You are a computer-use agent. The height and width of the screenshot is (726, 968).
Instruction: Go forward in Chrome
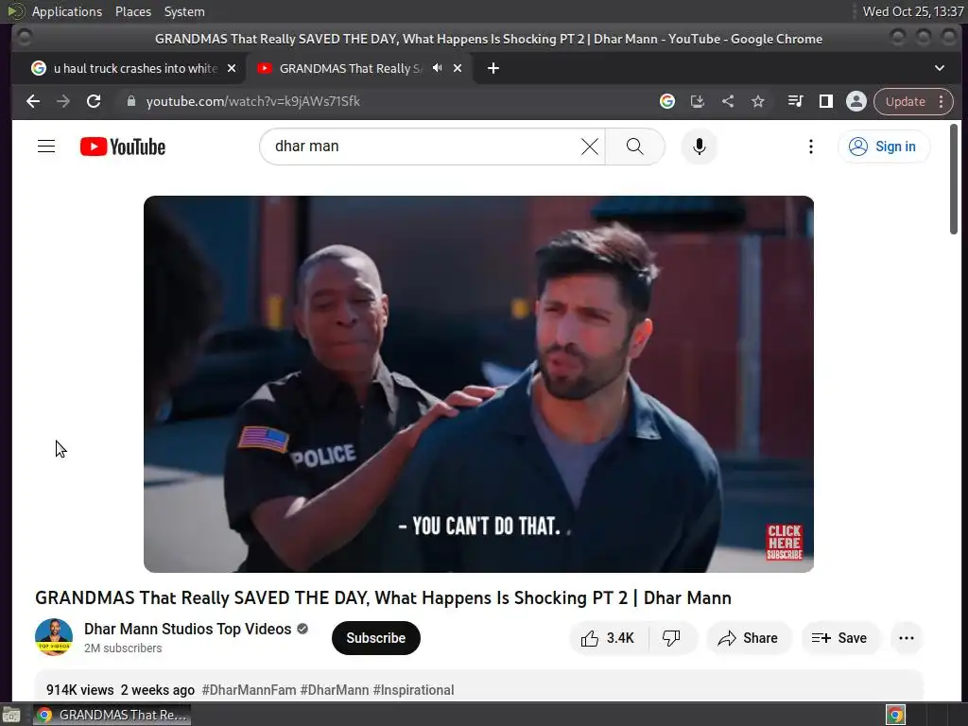63,101
